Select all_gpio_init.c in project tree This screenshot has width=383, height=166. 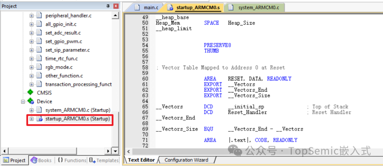(x=61, y=24)
